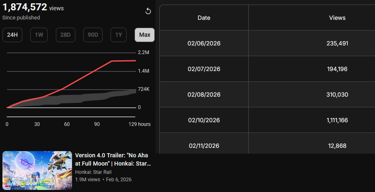Open the Version 4.0 Trailer video title

tap(113, 159)
